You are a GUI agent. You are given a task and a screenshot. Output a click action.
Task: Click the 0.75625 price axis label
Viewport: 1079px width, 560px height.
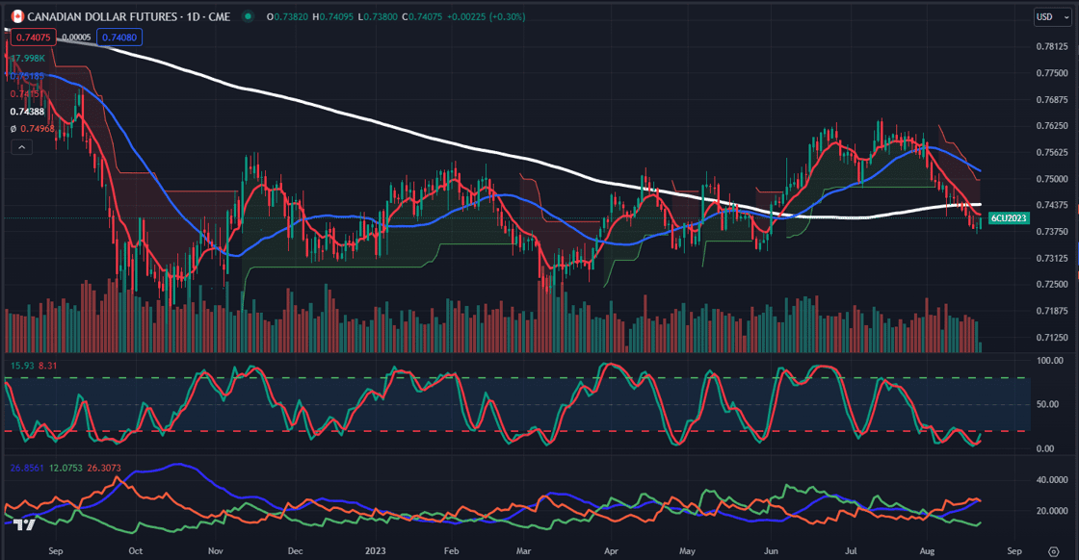point(1052,153)
